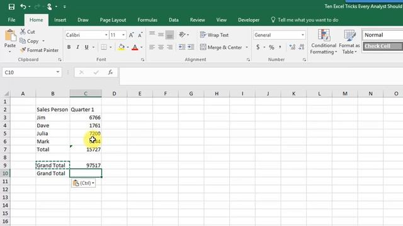Screen dimensions: 403x226
Task: Click Decrease Indent icon
Action: (x=182, y=47)
